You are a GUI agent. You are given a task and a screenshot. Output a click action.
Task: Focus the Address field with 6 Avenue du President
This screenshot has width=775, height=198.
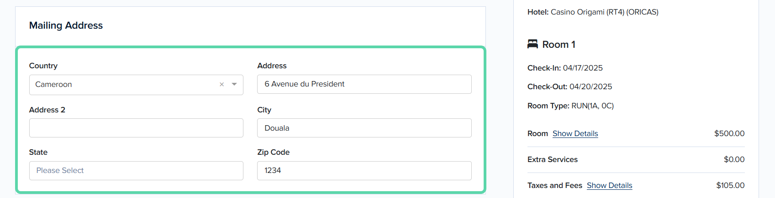click(364, 84)
